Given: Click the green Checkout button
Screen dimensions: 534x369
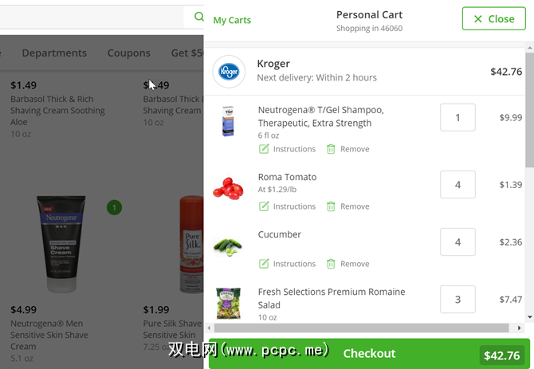Looking at the screenshot, I should (369, 353).
